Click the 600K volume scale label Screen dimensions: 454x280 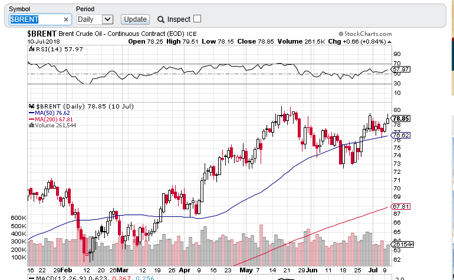click(18, 218)
